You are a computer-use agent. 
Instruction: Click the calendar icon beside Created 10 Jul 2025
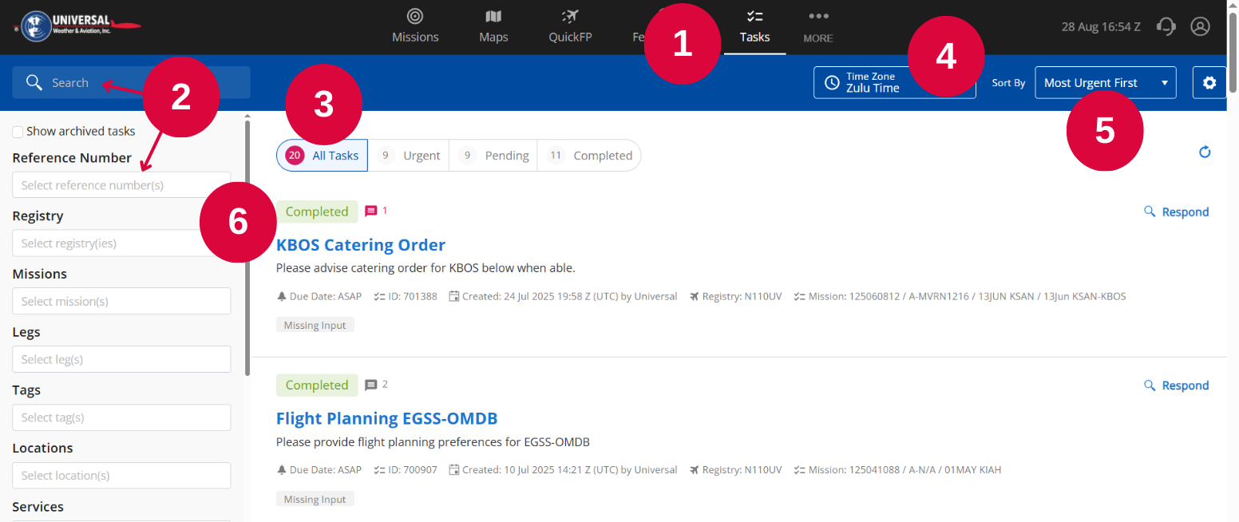454,470
